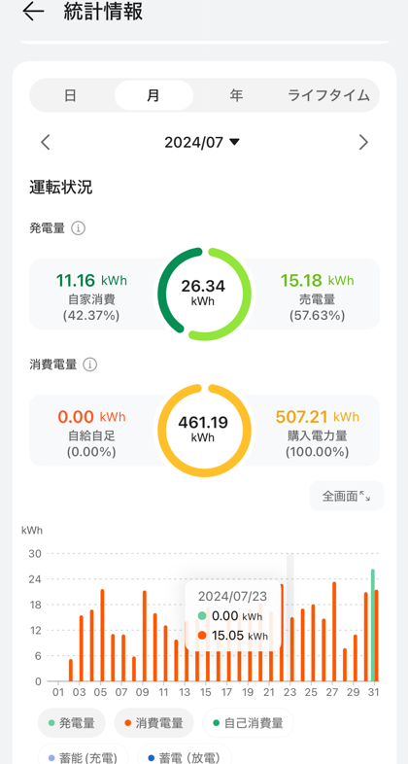Viewport: 408px width, 764px height.
Task: Open the 2024/07 month picker dropdown
Action: (202, 142)
